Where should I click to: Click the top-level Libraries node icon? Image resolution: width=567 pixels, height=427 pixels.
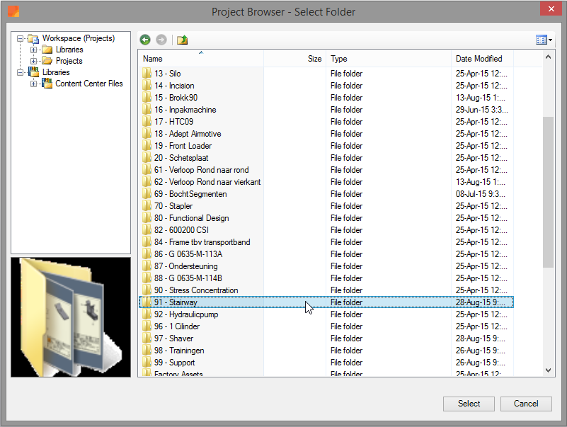coord(33,72)
